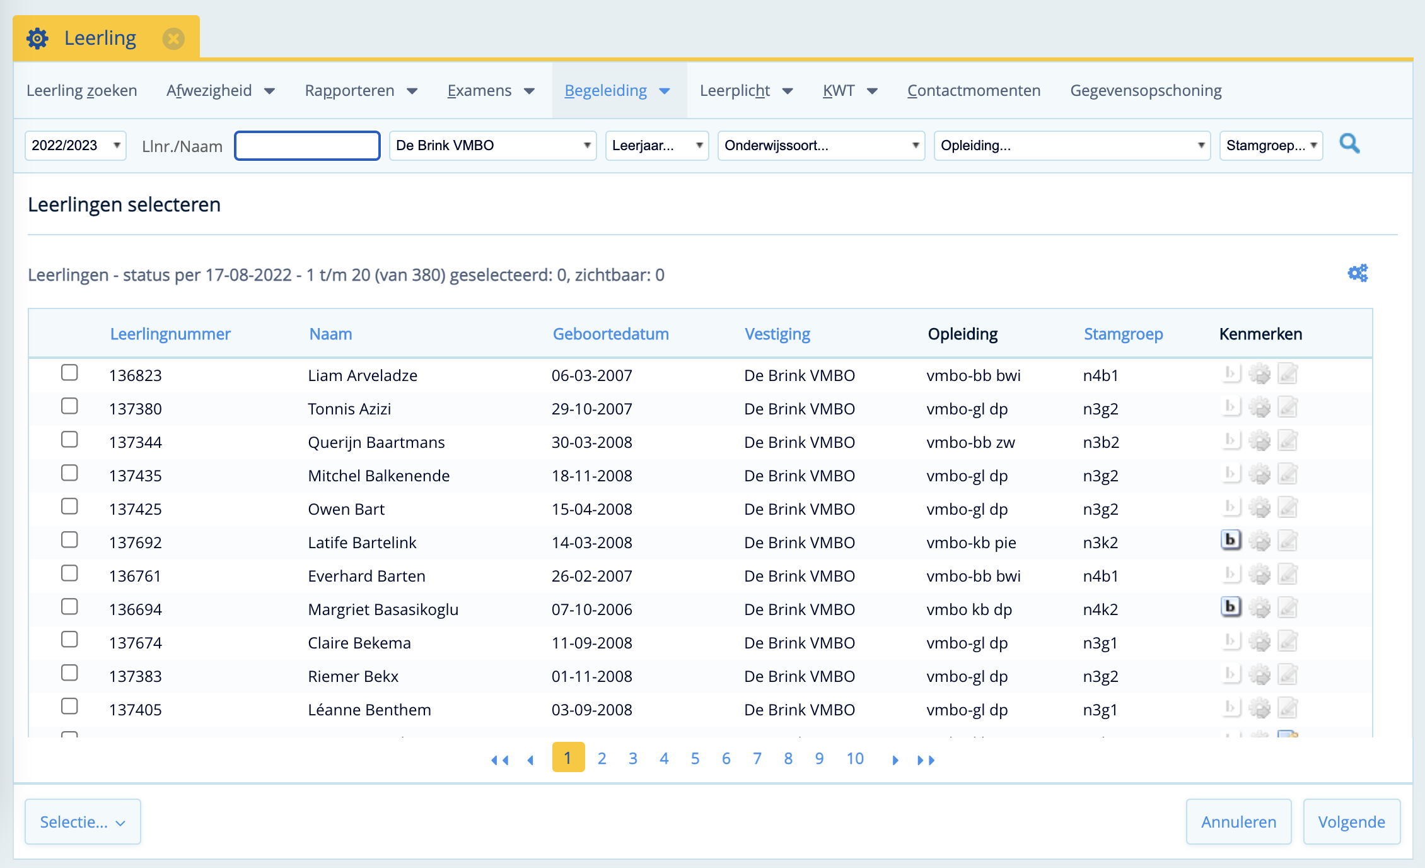Viewport: 1425px width, 868px height.
Task: Close the Leerling tab
Action: 173,38
